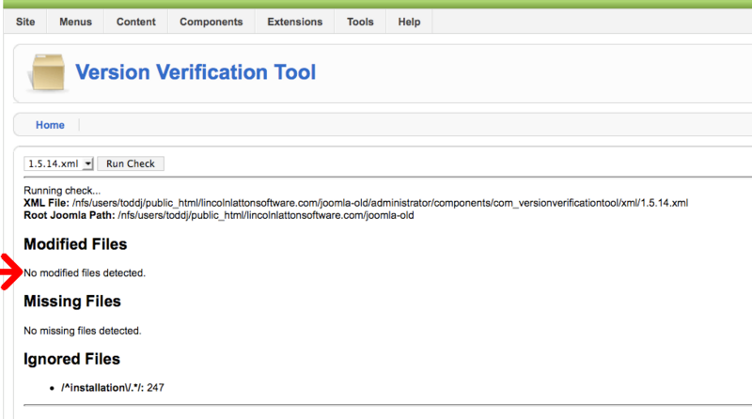Click the Version Verification Tool title

pyautogui.click(x=196, y=72)
